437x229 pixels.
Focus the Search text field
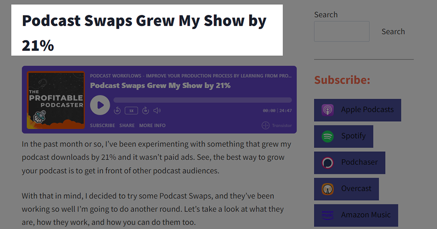click(342, 31)
